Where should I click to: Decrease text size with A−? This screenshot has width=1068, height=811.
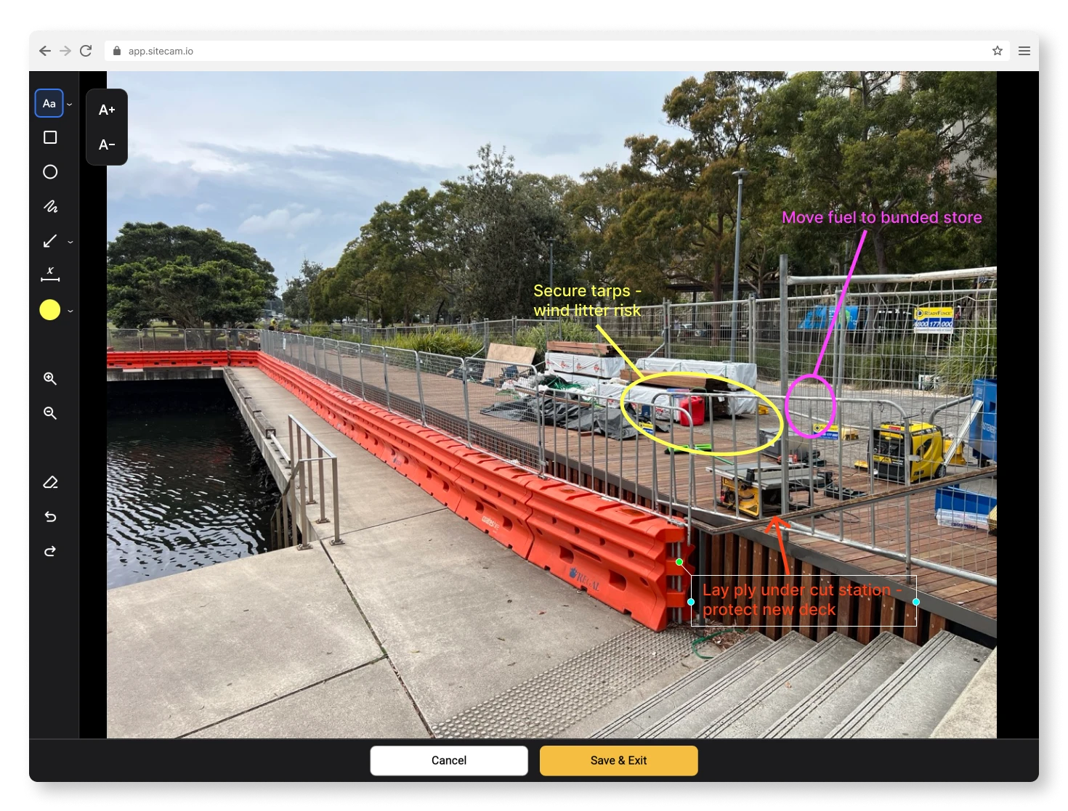pos(107,144)
